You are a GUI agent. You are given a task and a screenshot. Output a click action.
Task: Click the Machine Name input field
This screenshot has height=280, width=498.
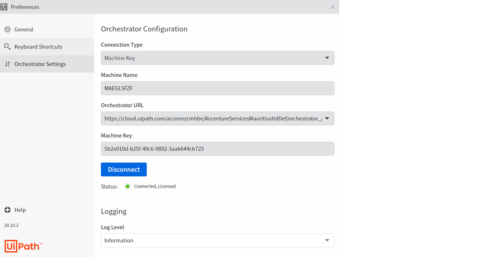(x=217, y=88)
